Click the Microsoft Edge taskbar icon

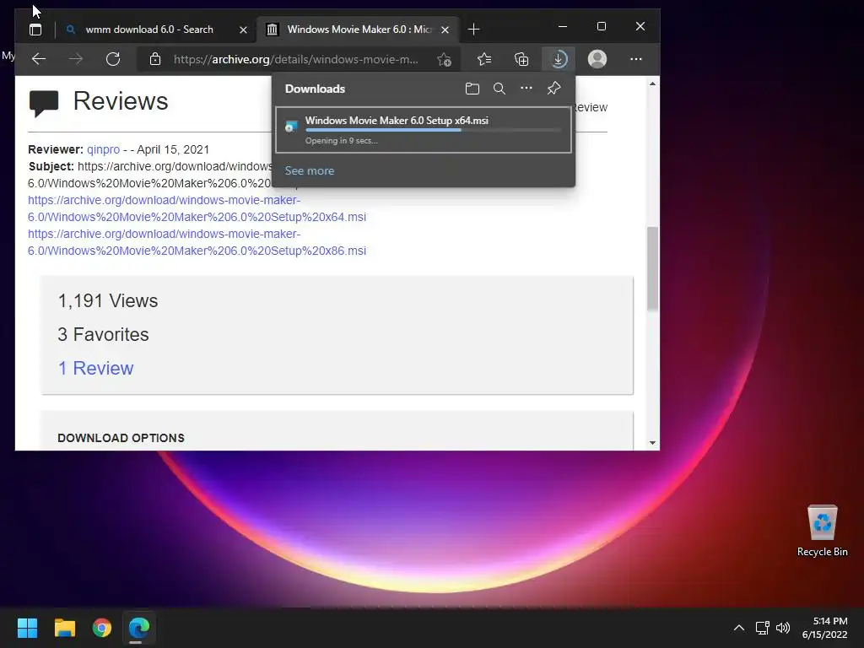coord(139,628)
